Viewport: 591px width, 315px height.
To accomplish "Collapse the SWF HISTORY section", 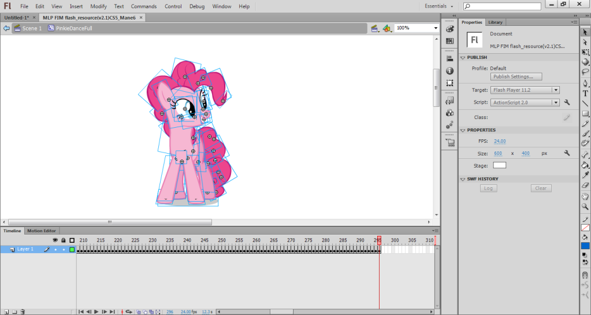I will point(463,179).
